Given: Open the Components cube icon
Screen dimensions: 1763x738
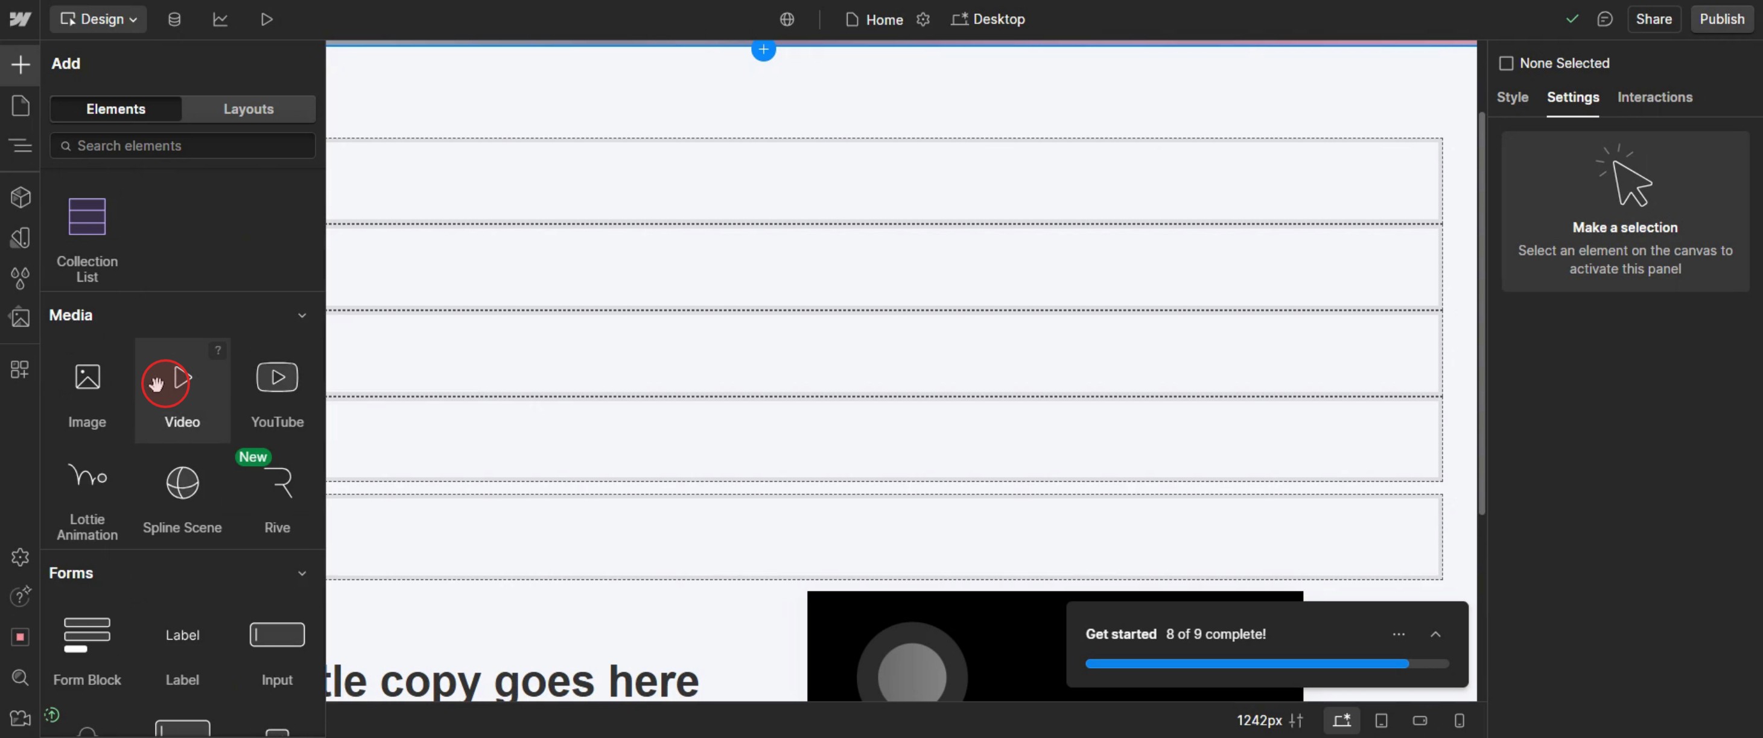Looking at the screenshot, I should point(21,197).
